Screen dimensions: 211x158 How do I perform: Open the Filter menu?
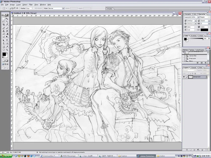pos(31,5)
